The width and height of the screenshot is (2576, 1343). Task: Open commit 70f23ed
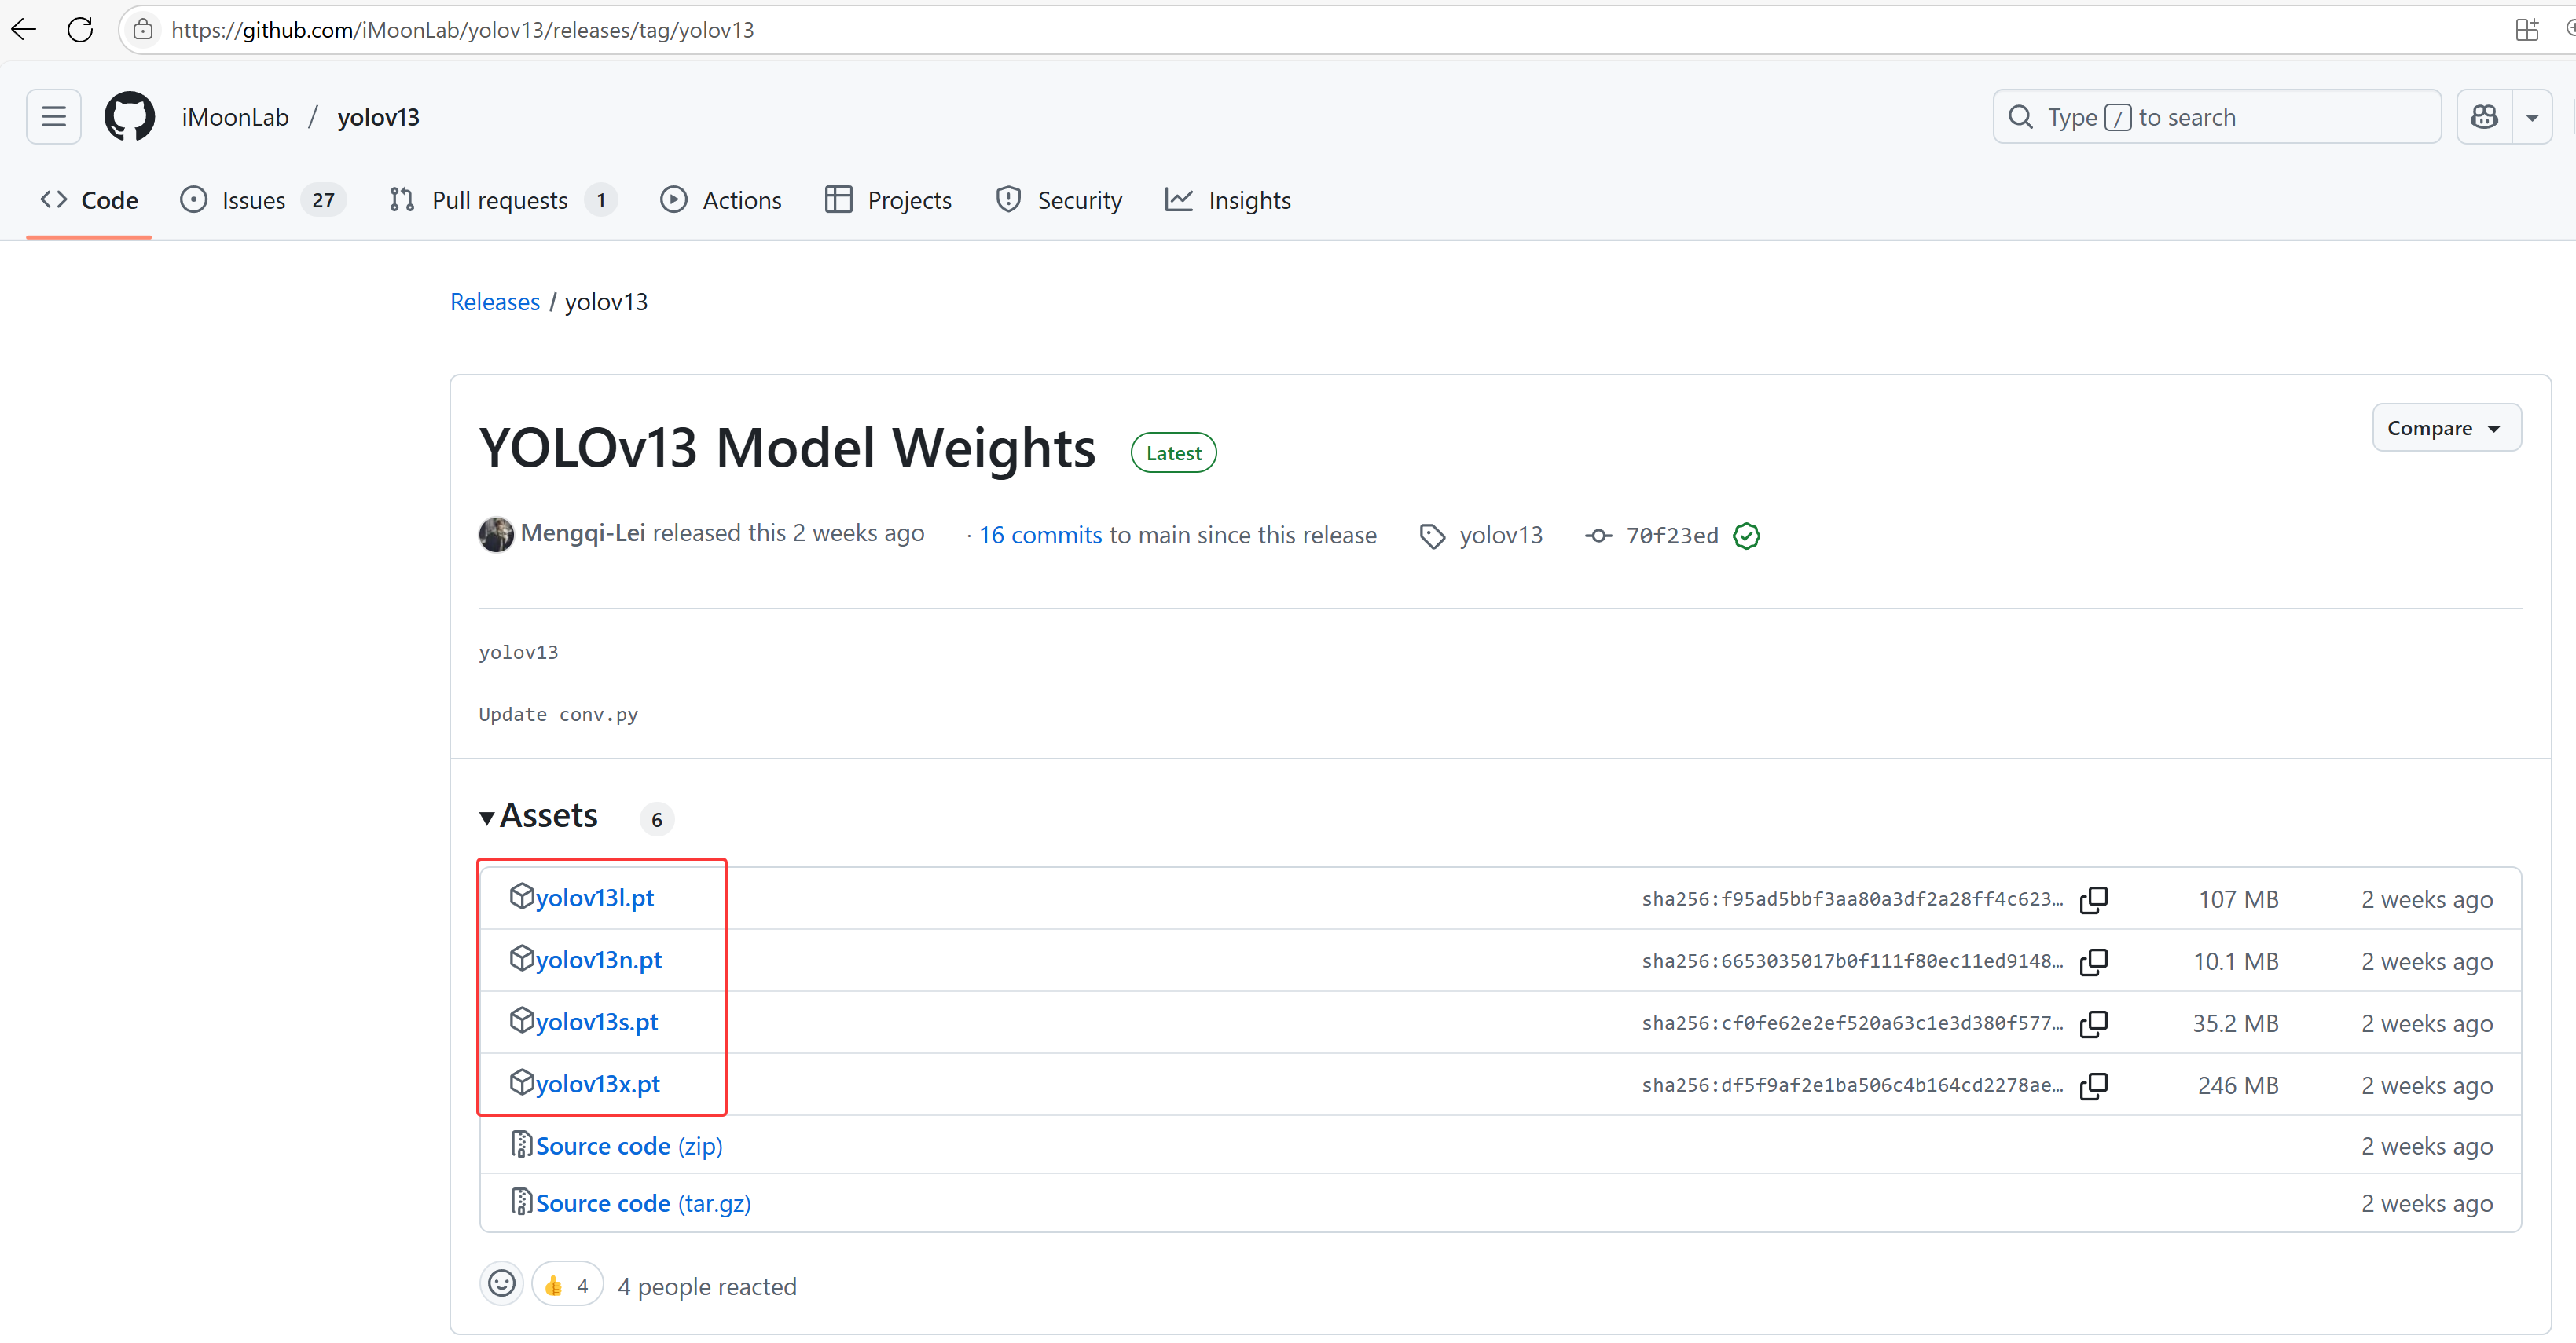(1672, 536)
